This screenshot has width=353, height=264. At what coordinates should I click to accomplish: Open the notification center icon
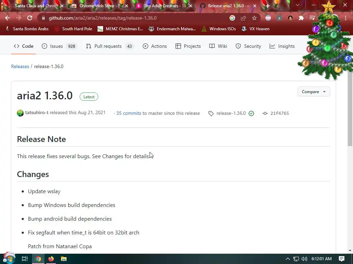click(x=342, y=259)
